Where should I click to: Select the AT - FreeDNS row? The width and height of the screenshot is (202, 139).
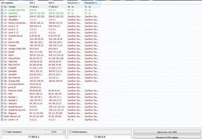click(x=50, y=68)
